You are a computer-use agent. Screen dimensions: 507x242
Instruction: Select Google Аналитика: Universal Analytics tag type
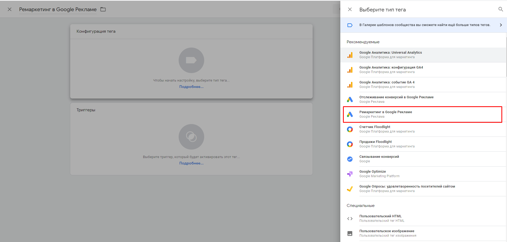click(x=390, y=55)
